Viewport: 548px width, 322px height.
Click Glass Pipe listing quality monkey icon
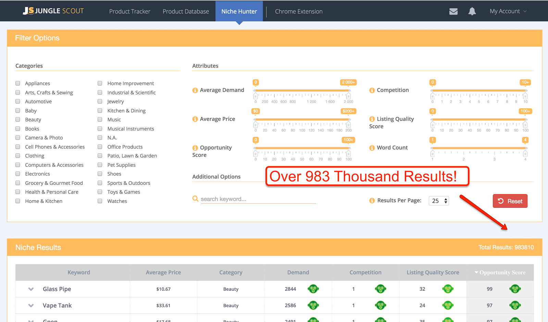[448, 289]
